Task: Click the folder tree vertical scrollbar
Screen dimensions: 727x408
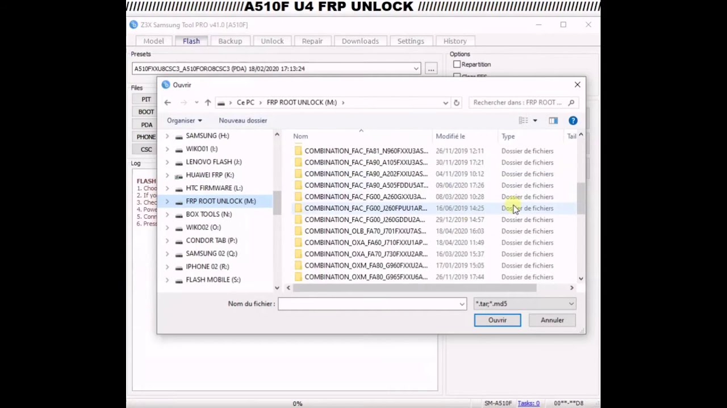Action: pos(277,202)
